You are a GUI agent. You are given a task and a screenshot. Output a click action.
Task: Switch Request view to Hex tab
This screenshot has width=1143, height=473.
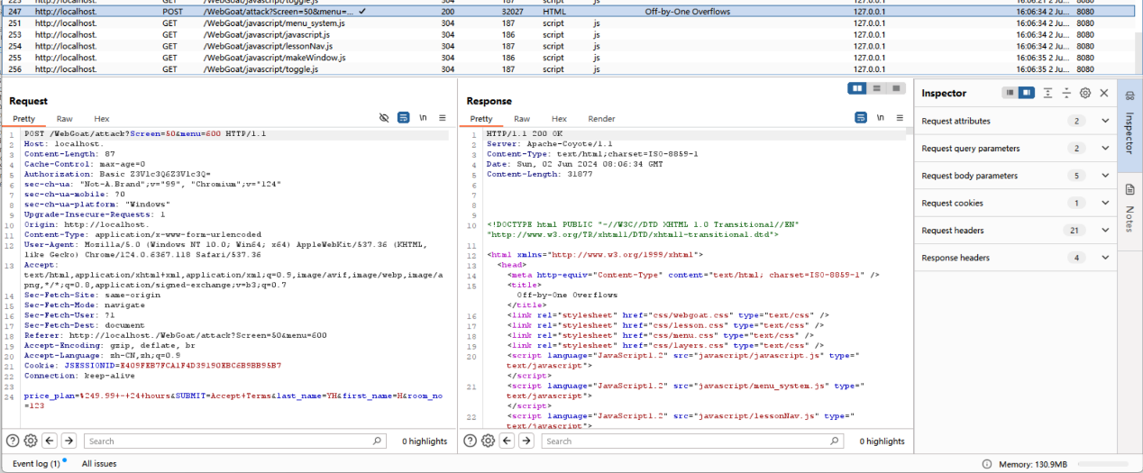[x=101, y=119]
